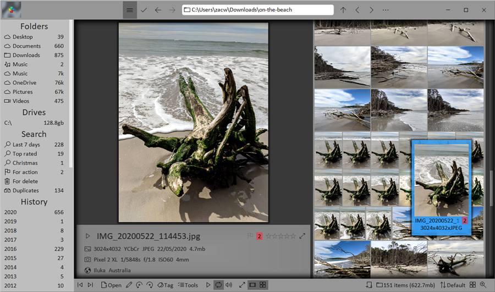
Task: Toggle the repeat loop option
Action: click(218, 285)
